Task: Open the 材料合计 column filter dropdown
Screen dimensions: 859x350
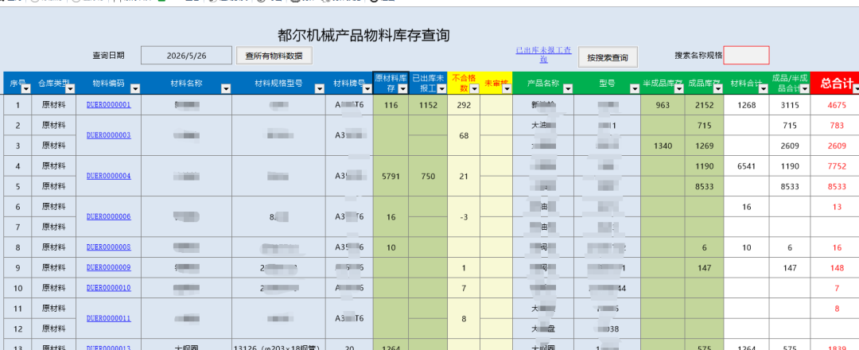Action: [x=764, y=89]
